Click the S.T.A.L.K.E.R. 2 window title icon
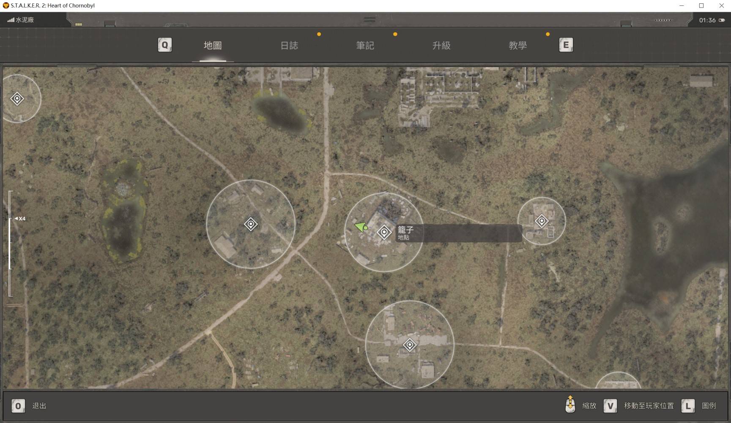 pyautogui.click(x=6, y=5)
